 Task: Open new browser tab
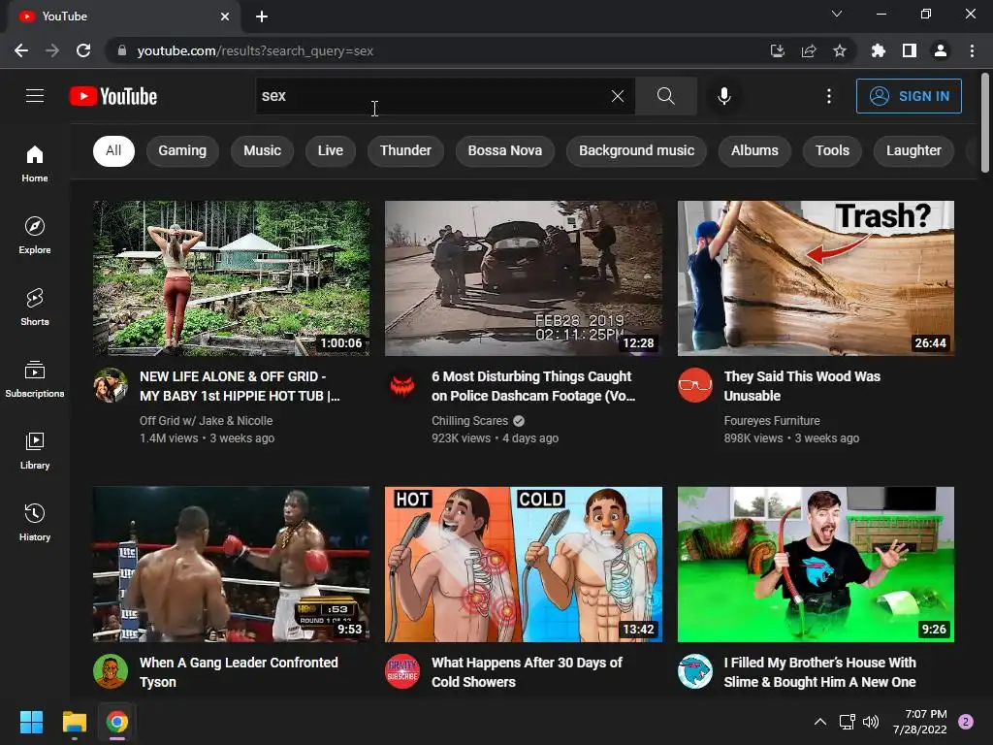click(x=262, y=16)
